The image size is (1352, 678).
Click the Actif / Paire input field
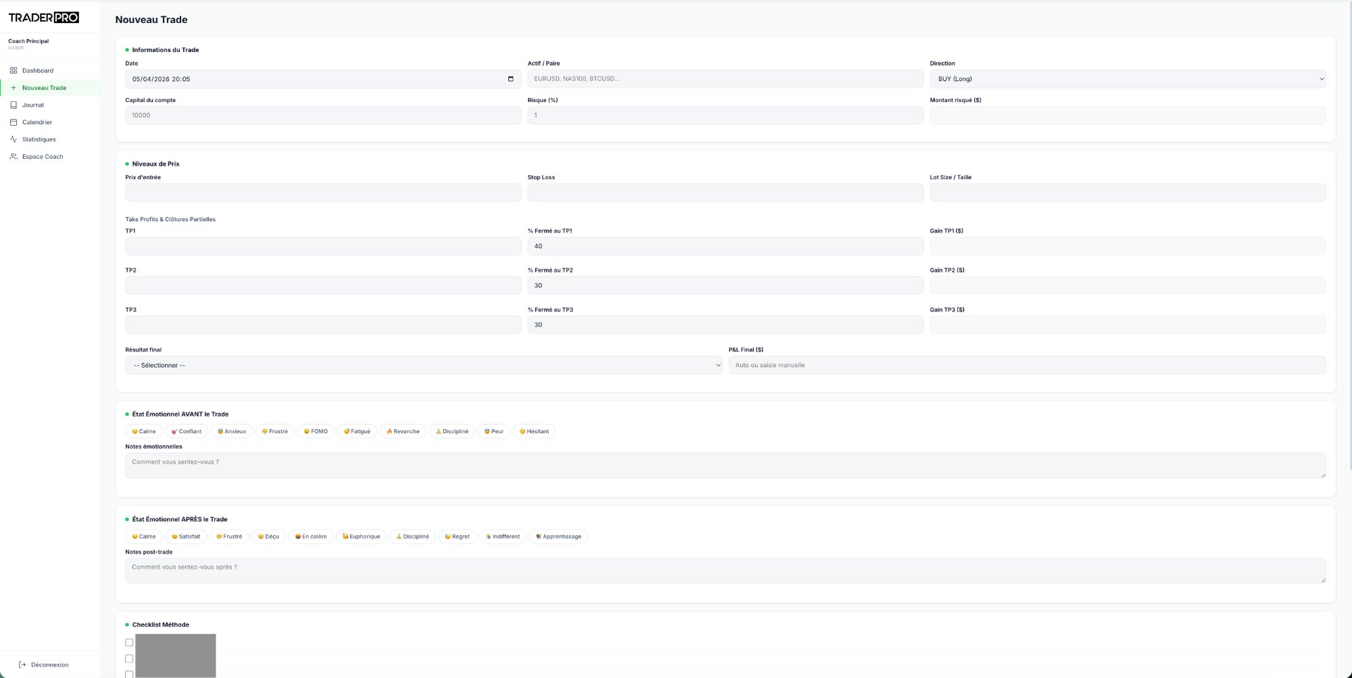725,79
